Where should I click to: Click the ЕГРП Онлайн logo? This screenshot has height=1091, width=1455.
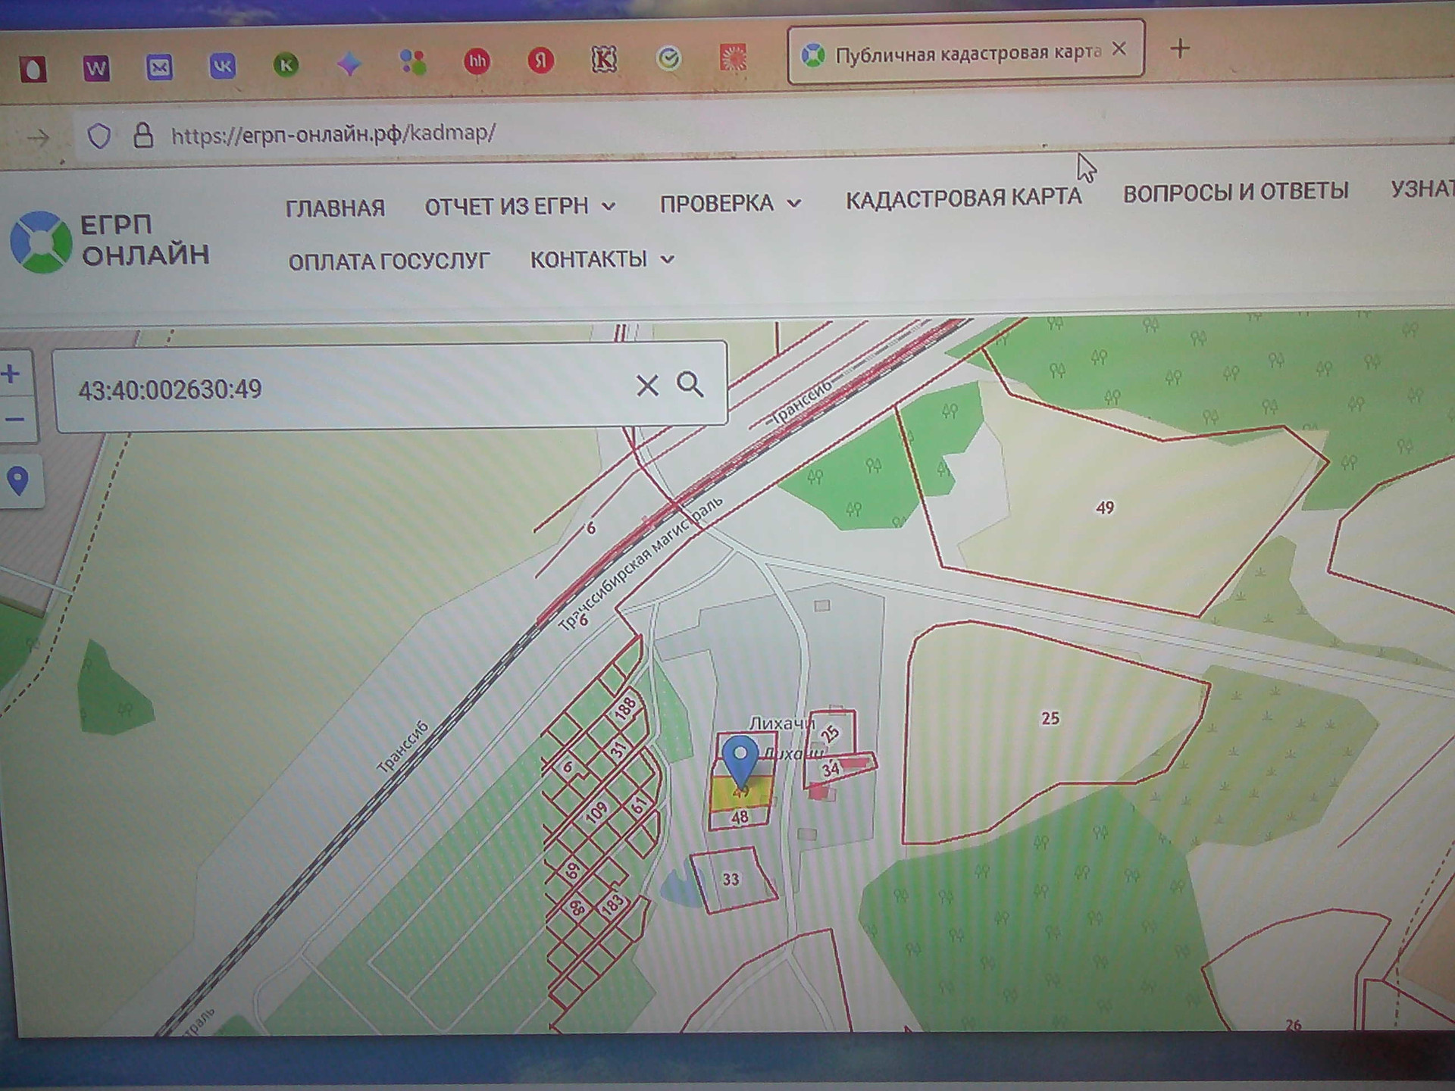pyautogui.click(x=110, y=241)
